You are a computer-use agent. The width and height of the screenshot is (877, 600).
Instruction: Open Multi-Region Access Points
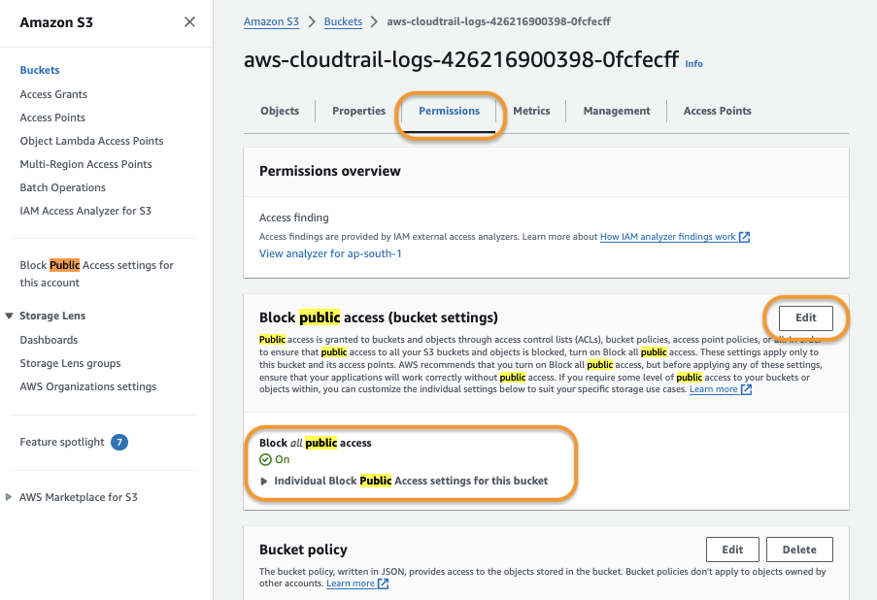86,164
